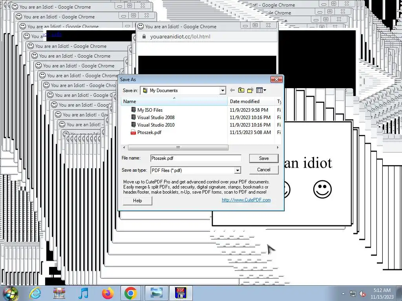Image resolution: width=402 pixels, height=301 pixels.
Task: Click the horizontal scrollbar thumb in file list
Action: pyautogui.click(x=178, y=147)
